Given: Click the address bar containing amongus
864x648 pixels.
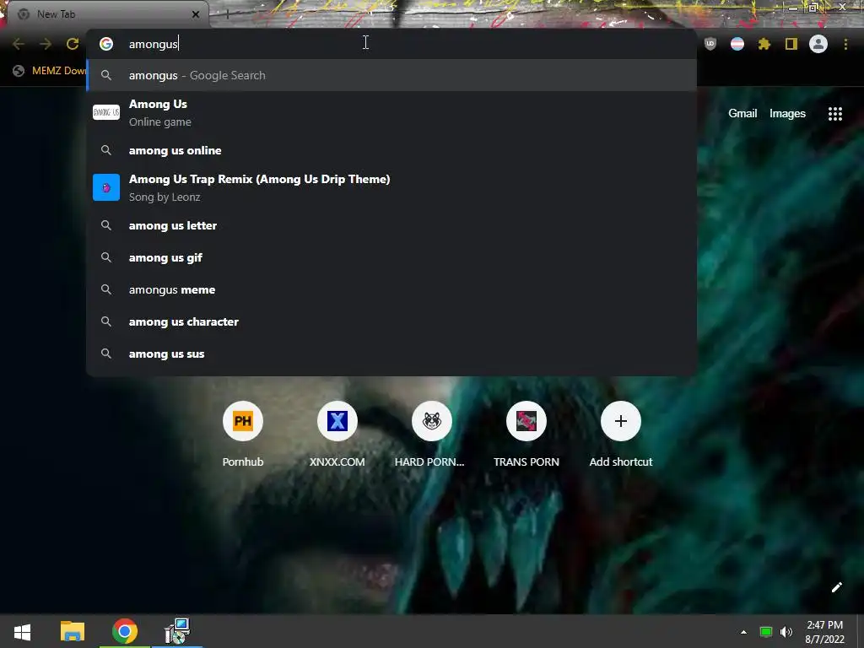Looking at the screenshot, I should (x=391, y=44).
